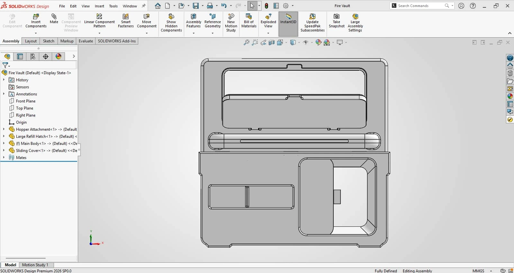Switch to SOLIDWORKS Add-Ins tab
The image size is (514, 273).
pos(117,41)
